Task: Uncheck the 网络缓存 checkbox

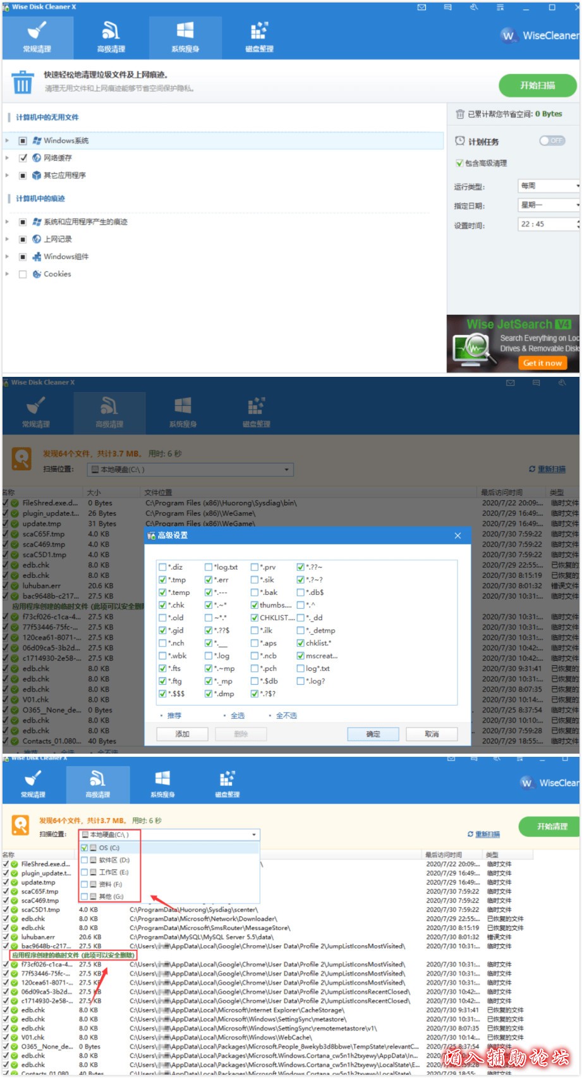Action: [23, 157]
